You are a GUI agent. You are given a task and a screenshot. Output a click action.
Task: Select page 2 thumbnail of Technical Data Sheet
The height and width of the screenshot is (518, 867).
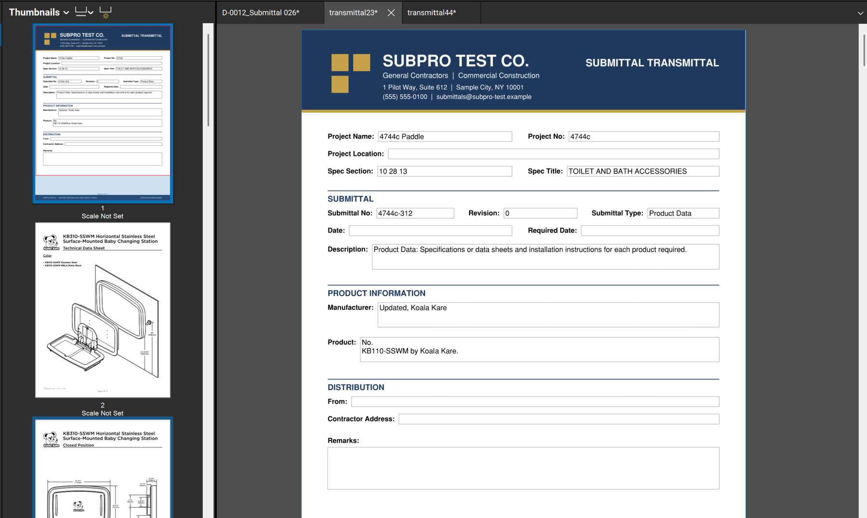click(x=103, y=310)
